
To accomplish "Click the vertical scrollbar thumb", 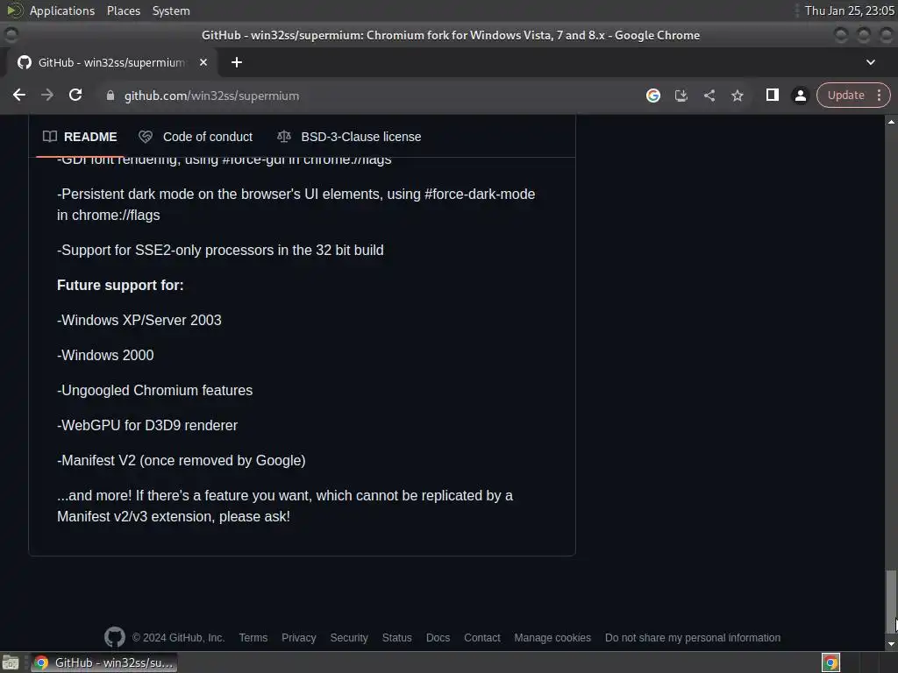I will [x=891, y=601].
